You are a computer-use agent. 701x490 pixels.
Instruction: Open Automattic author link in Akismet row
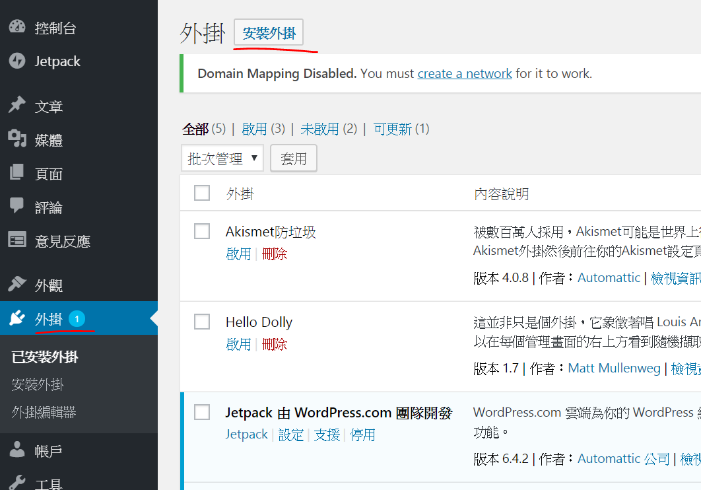[609, 277]
